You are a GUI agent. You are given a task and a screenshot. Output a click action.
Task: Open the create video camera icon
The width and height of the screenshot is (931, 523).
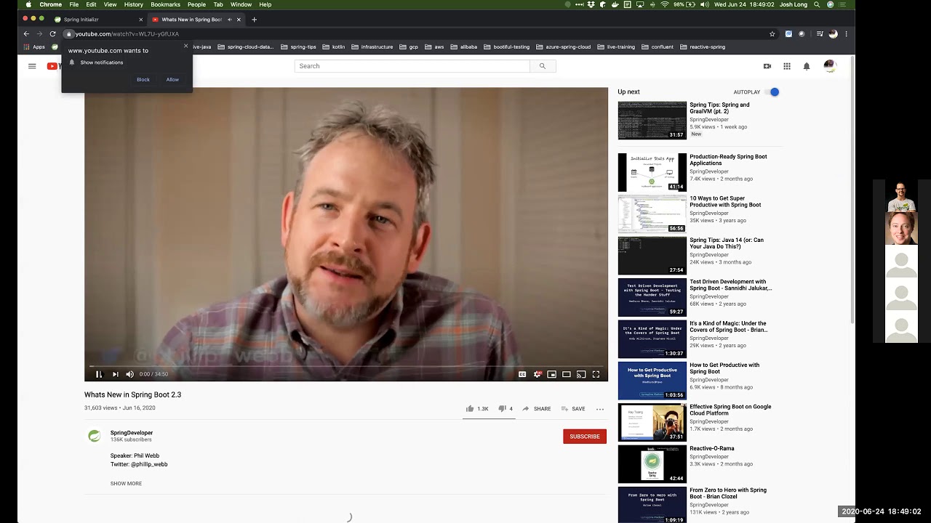coord(767,66)
